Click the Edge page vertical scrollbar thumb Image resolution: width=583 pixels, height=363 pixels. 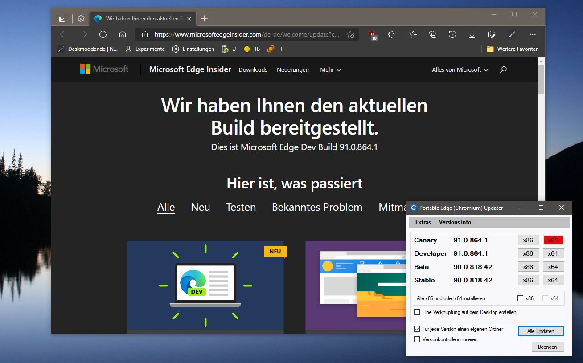point(541,79)
